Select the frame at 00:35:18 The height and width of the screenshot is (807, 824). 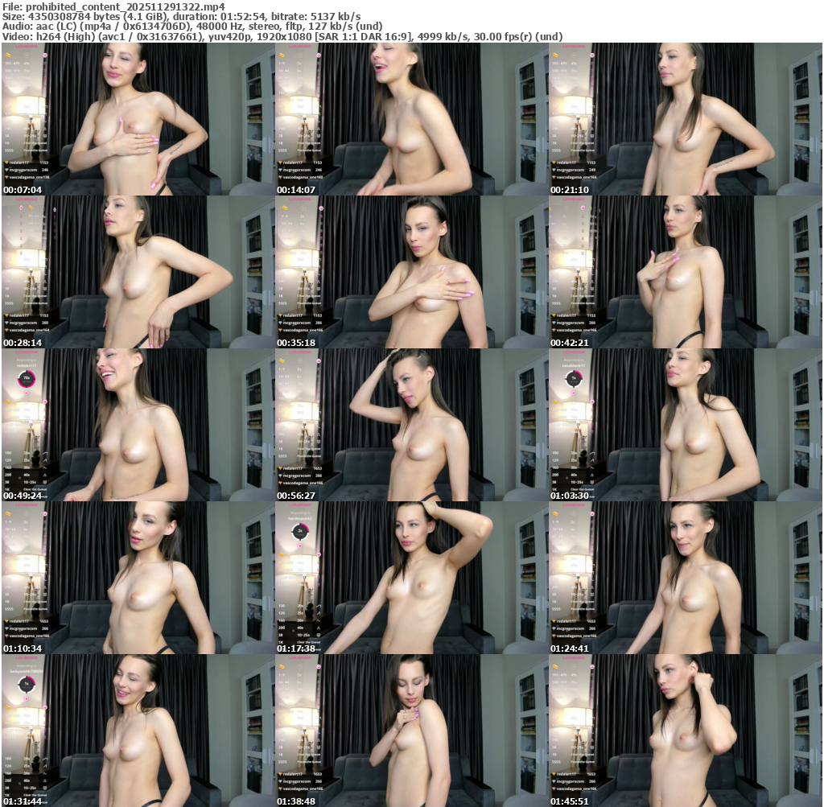[x=411, y=272]
